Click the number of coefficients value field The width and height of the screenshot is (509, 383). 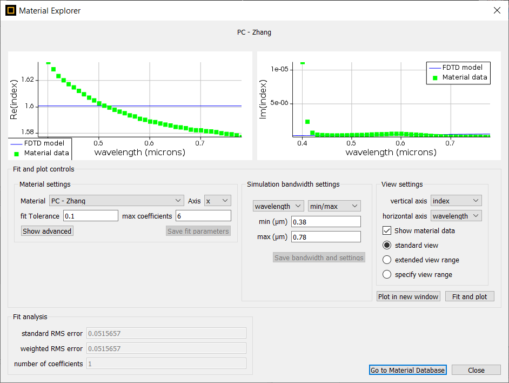(166, 364)
